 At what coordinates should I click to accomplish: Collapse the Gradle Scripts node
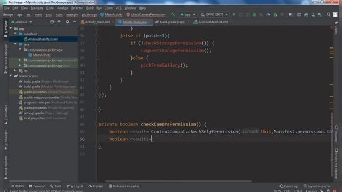(x=11, y=76)
